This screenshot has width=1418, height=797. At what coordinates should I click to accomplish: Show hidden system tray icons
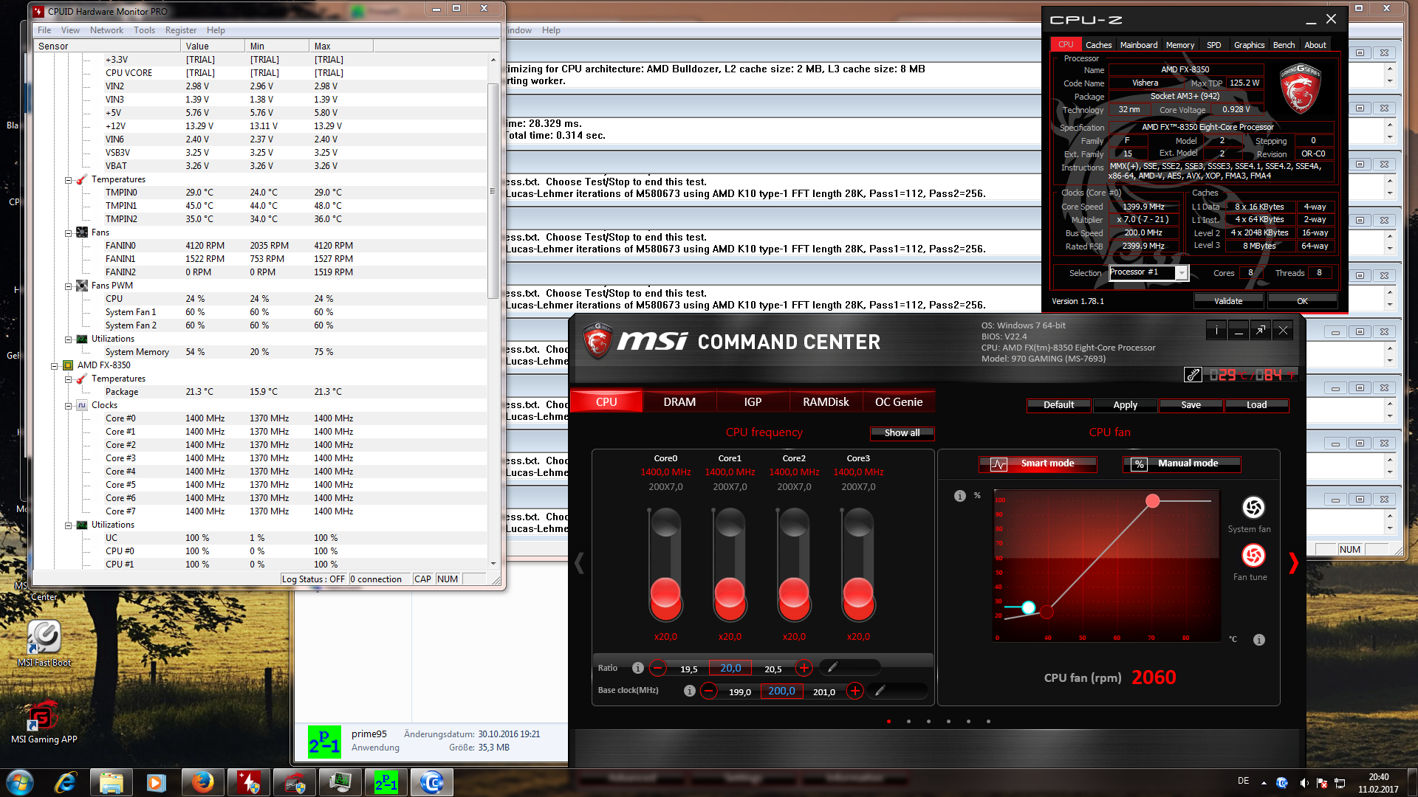click(1264, 783)
